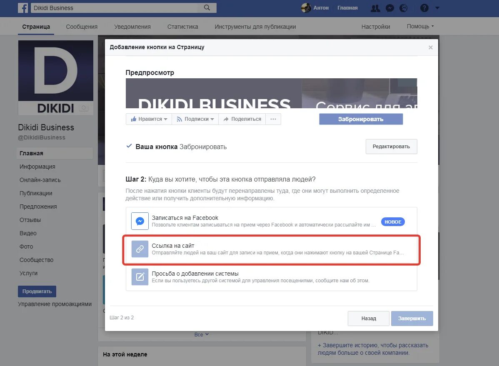This screenshot has height=366, width=499.
Task: Open Сообщество in left sidebar
Action: point(37,260)
